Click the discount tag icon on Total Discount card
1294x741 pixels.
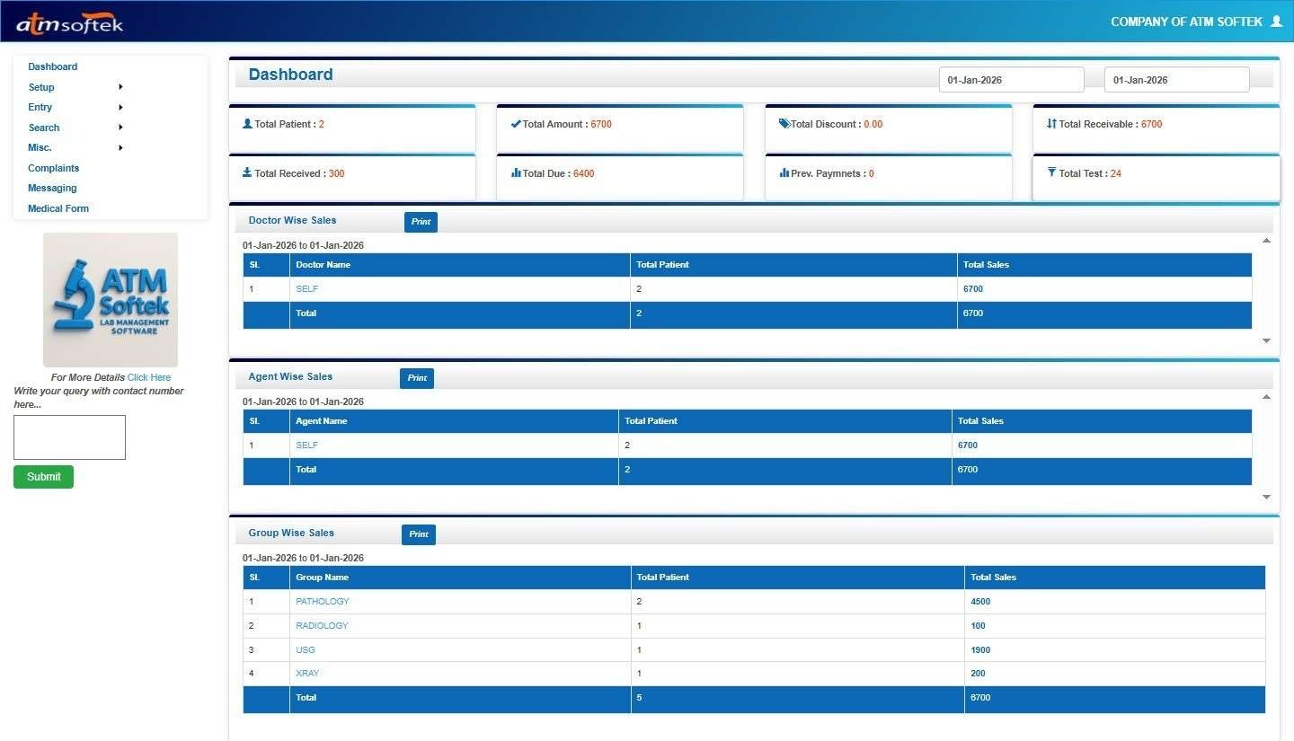tap(783, 122)
